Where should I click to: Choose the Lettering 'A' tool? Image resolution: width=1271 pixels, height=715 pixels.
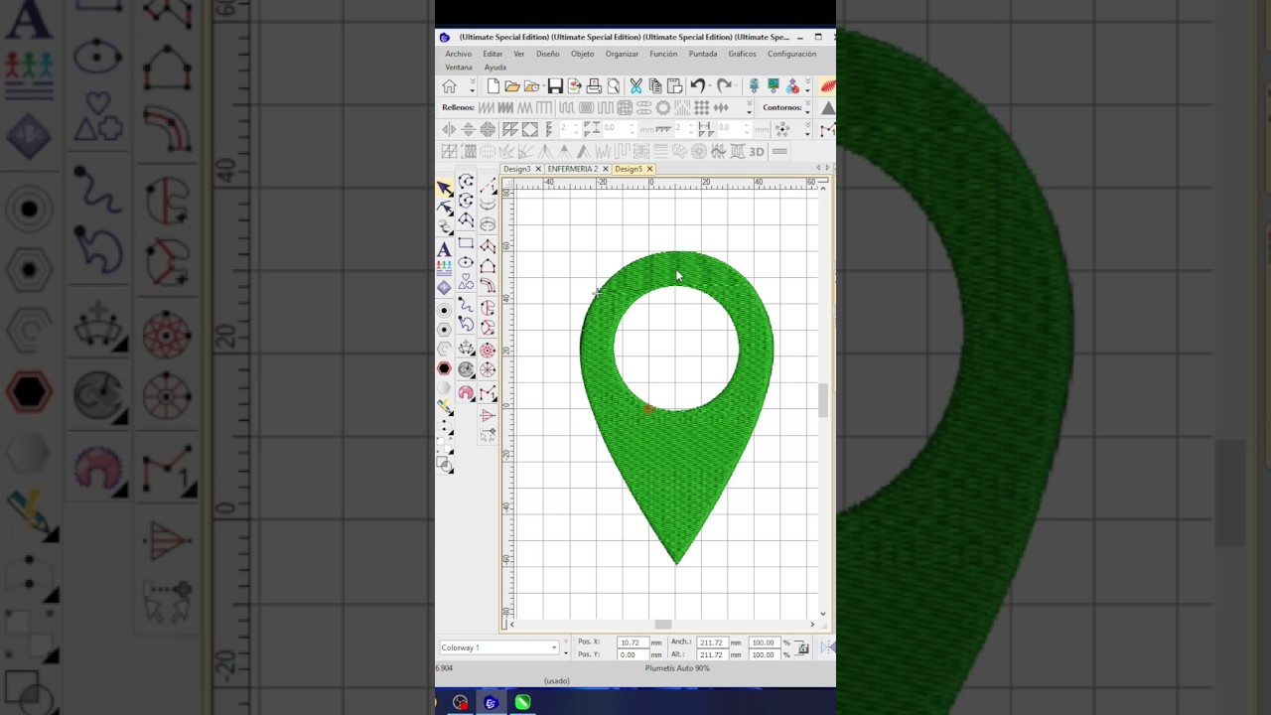pos(444,249)
